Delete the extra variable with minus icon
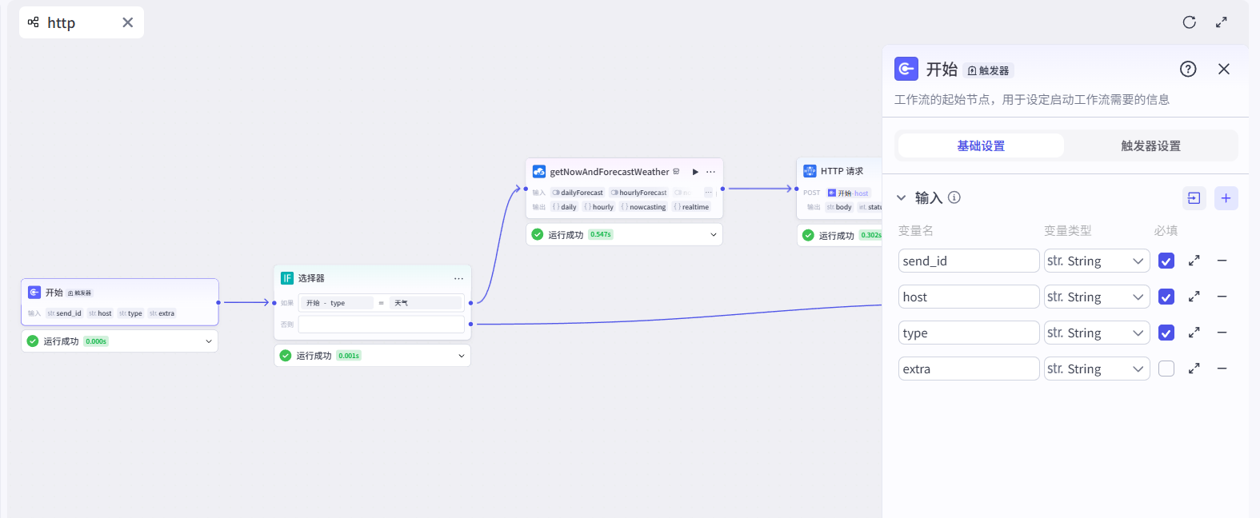Screen dimensions: 1260x518 coord(1222,369)
